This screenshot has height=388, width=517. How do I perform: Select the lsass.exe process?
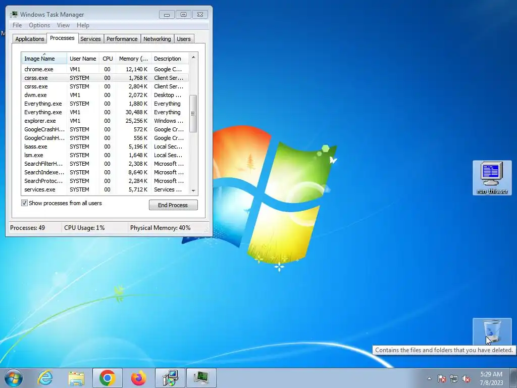(105, 147)
